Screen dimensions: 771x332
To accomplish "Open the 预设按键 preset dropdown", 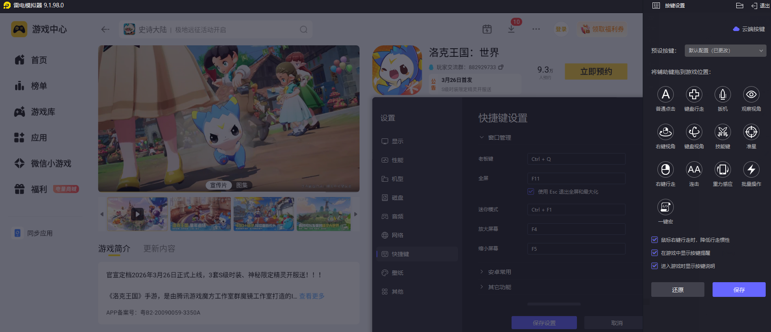I will tap(725, 51).
